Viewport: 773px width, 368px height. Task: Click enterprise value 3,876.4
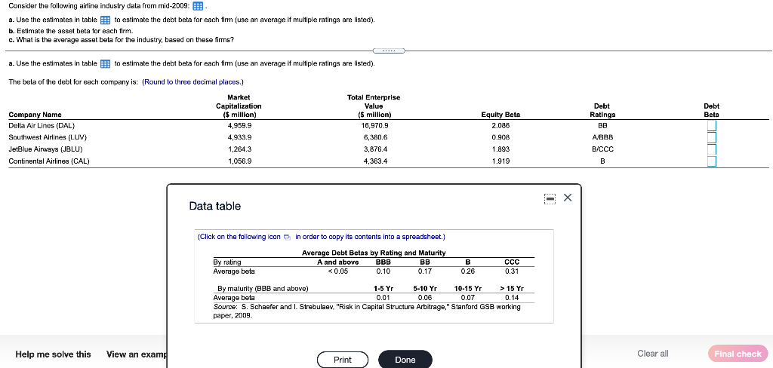click(374, 149)
